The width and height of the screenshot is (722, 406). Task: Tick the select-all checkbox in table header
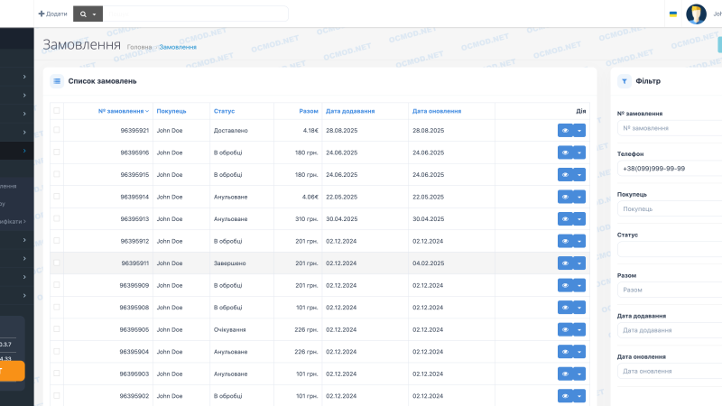pyautogui.click(x=57, y=110)
